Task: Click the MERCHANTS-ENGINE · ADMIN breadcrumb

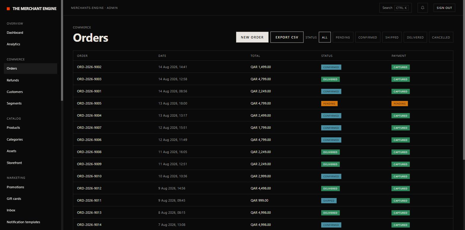Action: coord(94,8)
